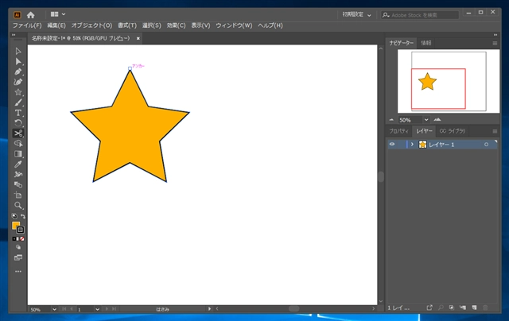Select the Gradient tool
509x321 pixels.
coord(18,154)
